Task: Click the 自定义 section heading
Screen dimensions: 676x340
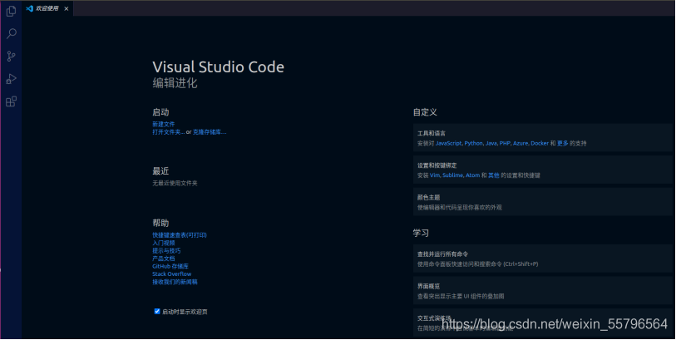Action: click(x=425, y=112)
